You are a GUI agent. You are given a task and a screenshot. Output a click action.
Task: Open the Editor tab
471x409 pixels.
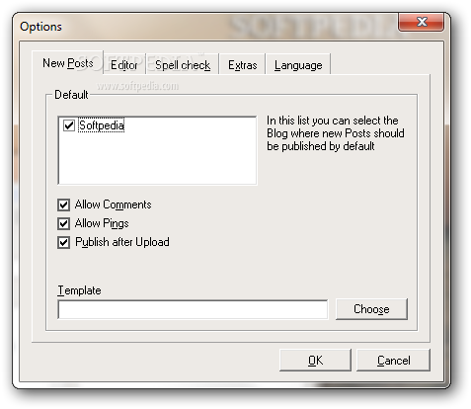(x=124, y=65)
